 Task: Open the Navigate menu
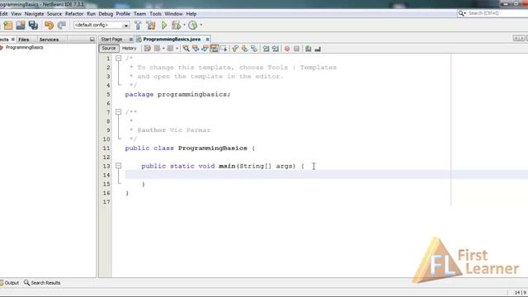pos(35,14)
